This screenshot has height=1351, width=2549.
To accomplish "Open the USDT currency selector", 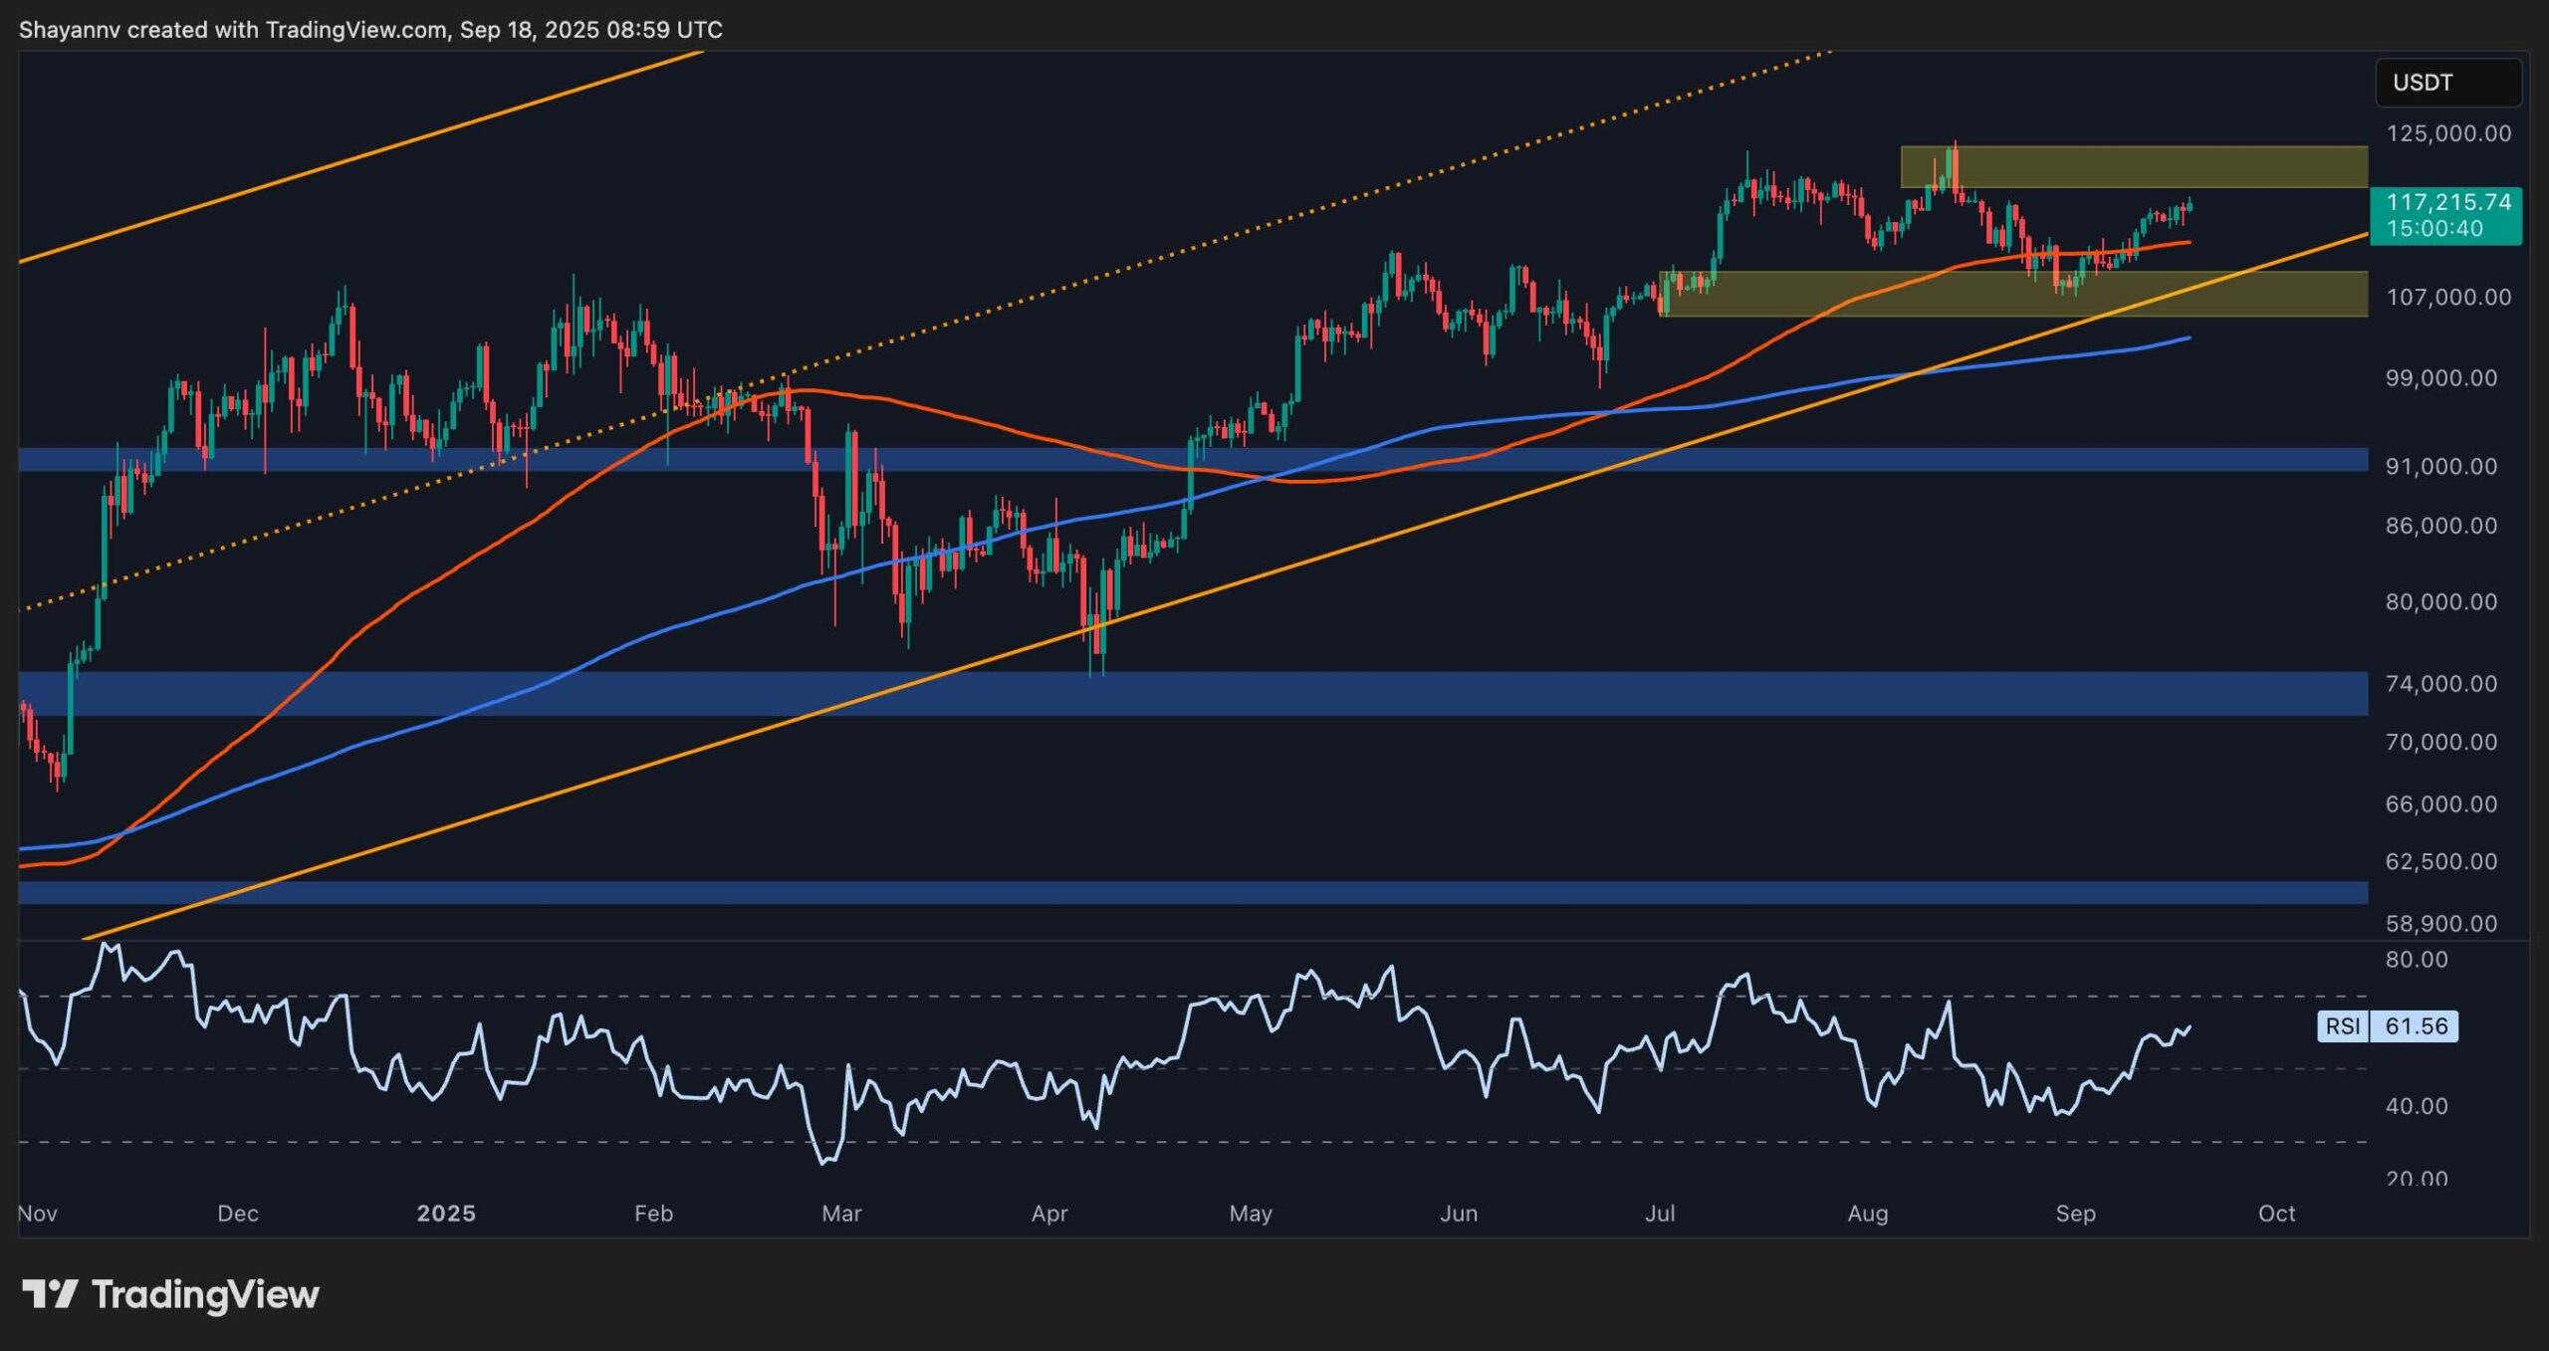I will 2447,83.
